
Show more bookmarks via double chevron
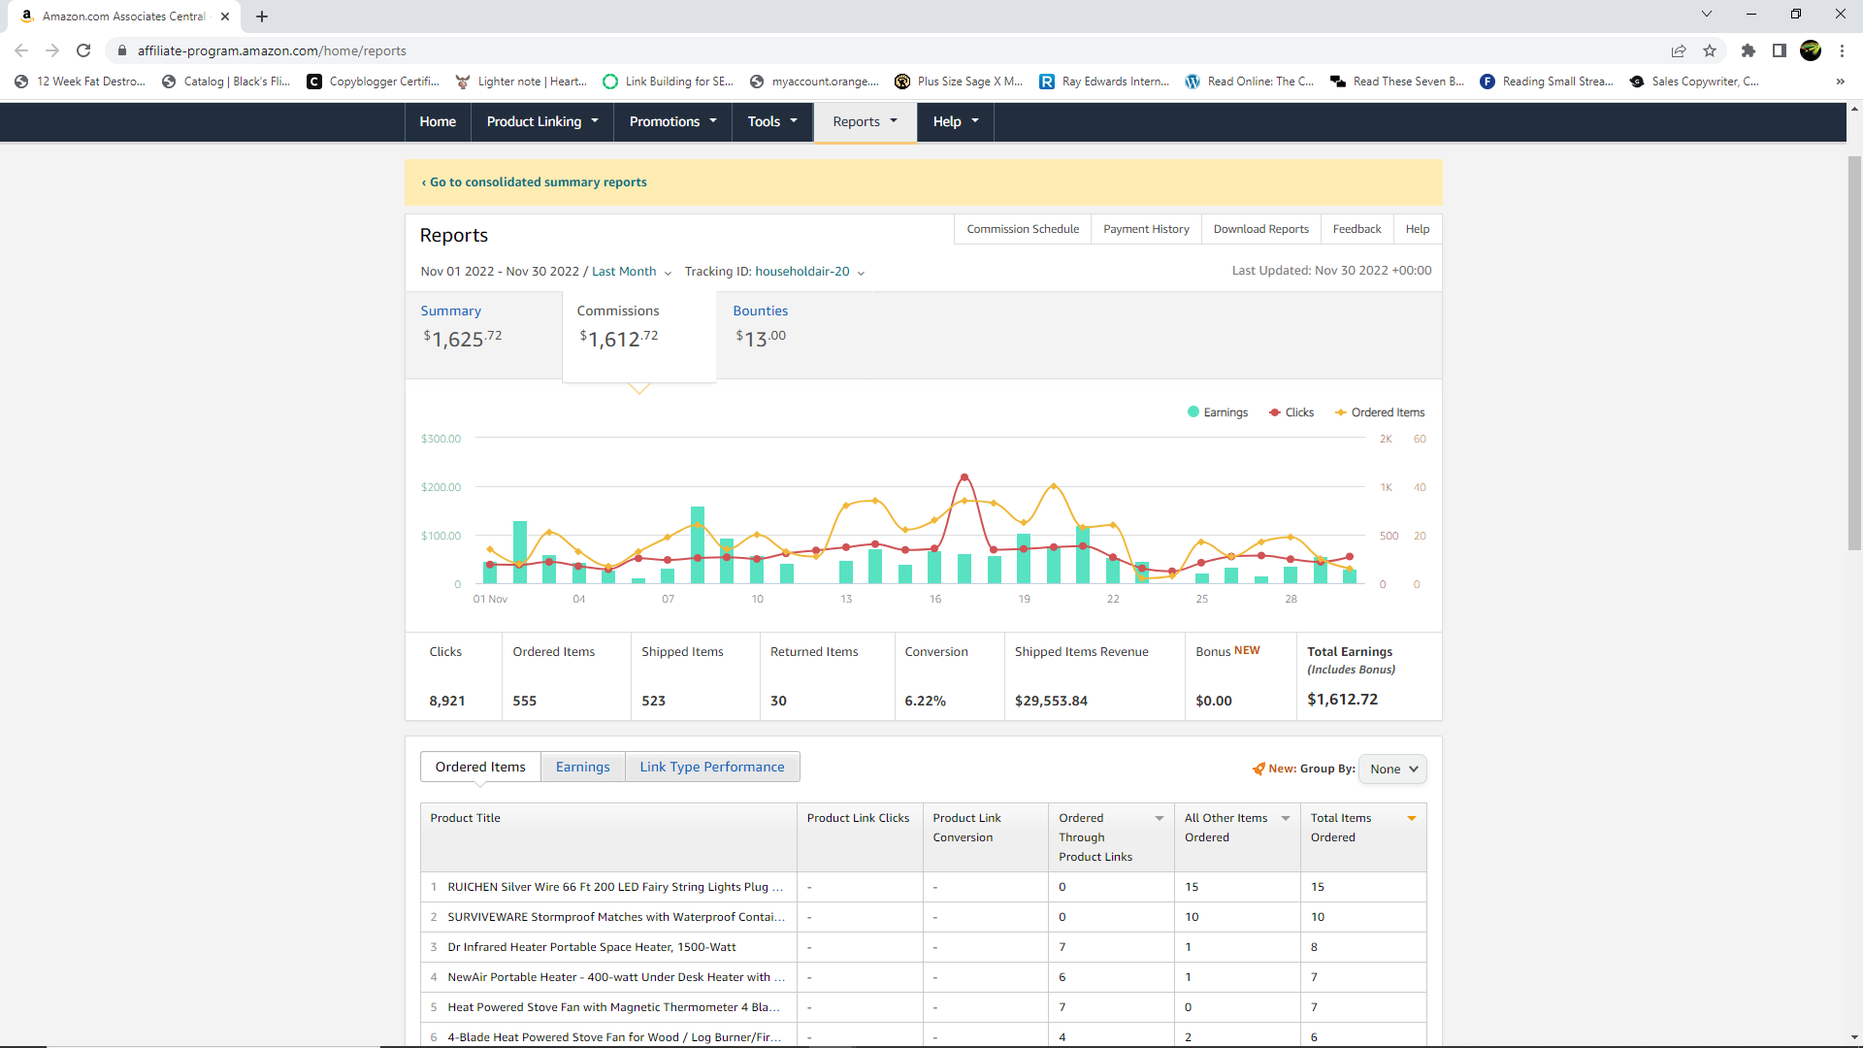pos(1841,82)
